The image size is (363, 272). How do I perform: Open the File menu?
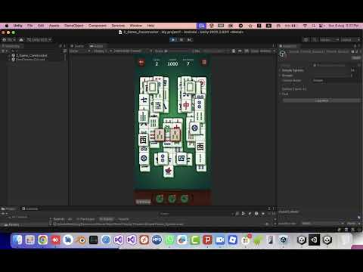30,26
